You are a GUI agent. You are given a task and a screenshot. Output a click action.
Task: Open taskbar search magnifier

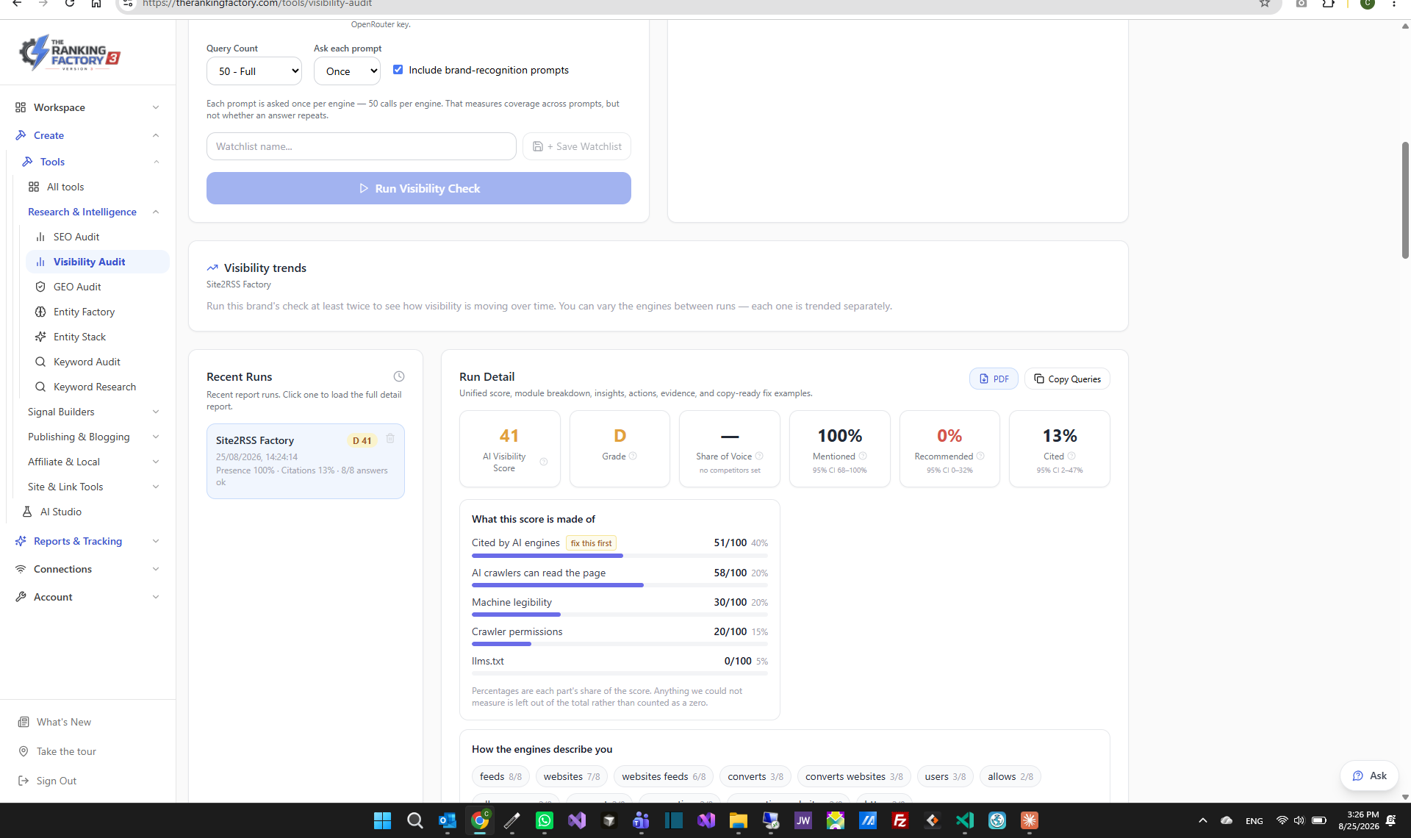coord(414,820)
